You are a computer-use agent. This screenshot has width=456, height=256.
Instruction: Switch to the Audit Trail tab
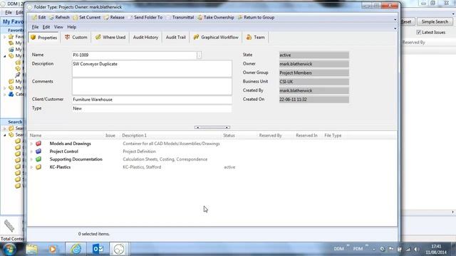176,38
